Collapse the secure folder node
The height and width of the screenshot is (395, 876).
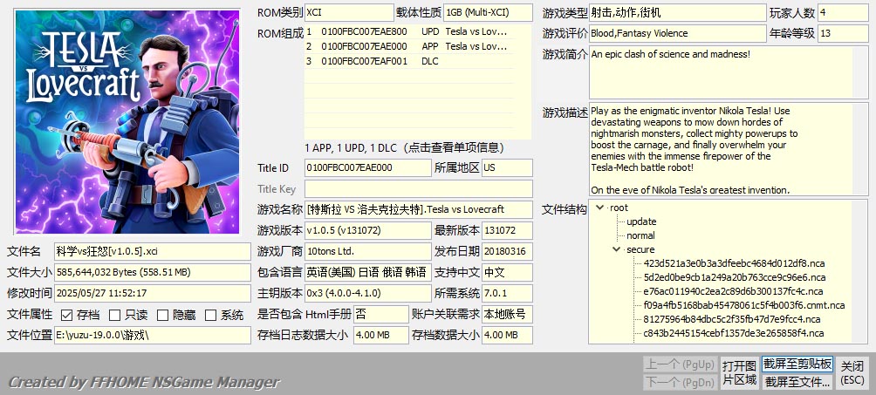point(616,249)
